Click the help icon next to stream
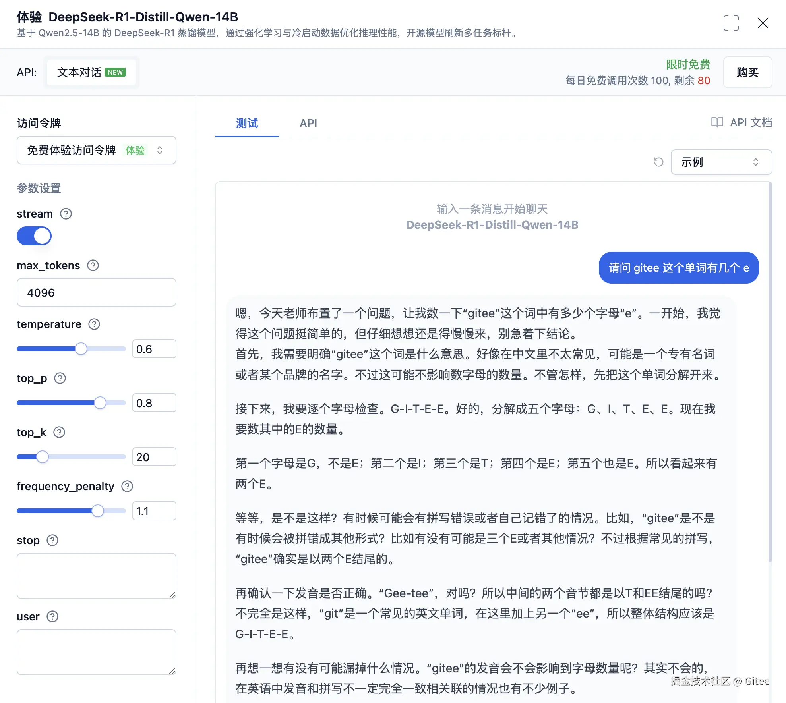This screenshot has height=703, width=786. coord(66,214)
